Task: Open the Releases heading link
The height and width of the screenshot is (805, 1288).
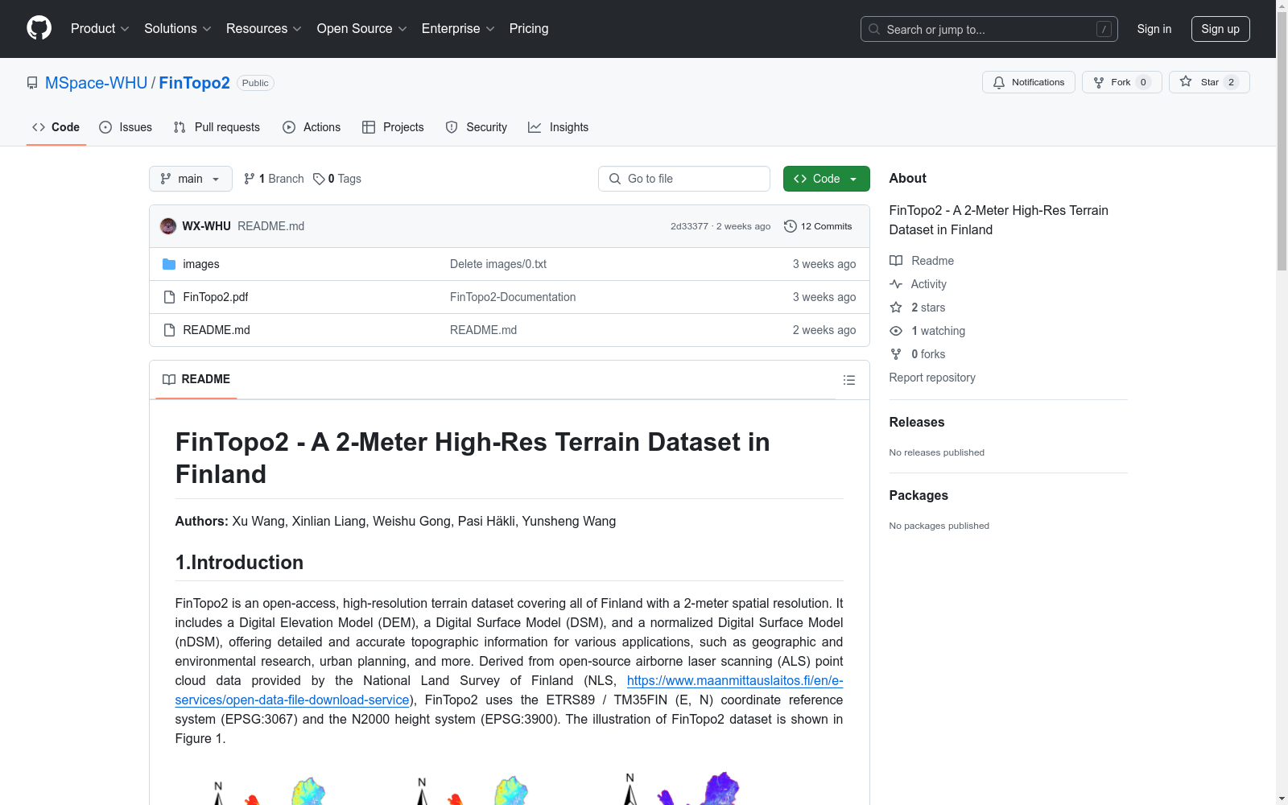Action: click(x=917, y=422)
